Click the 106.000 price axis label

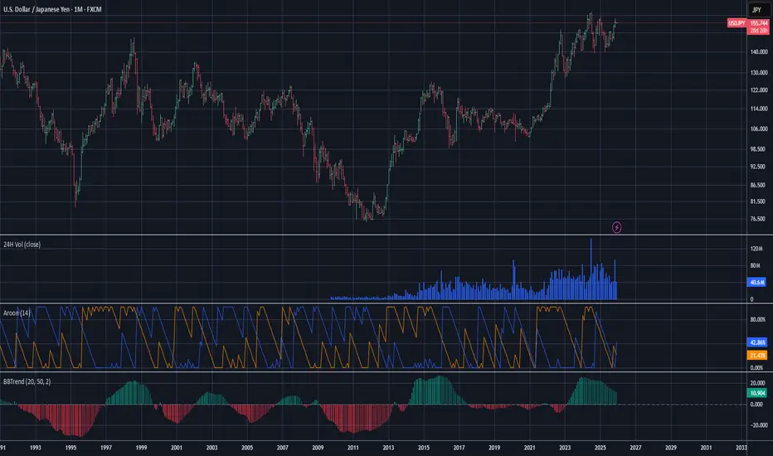point(759,129)
